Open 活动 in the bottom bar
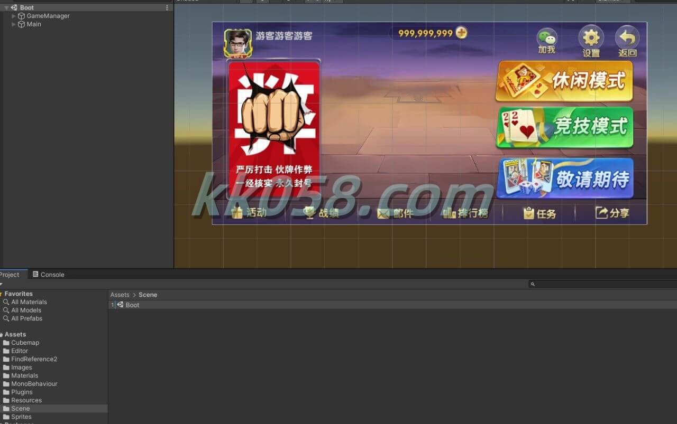 249,213
